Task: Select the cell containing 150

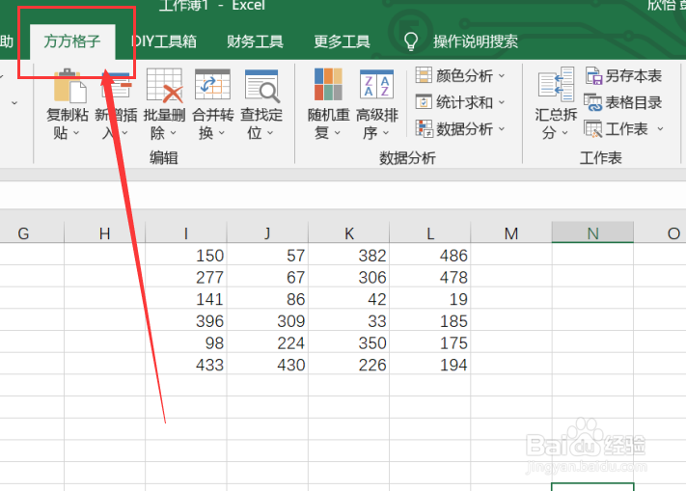Action: click(x=186, y=255)
